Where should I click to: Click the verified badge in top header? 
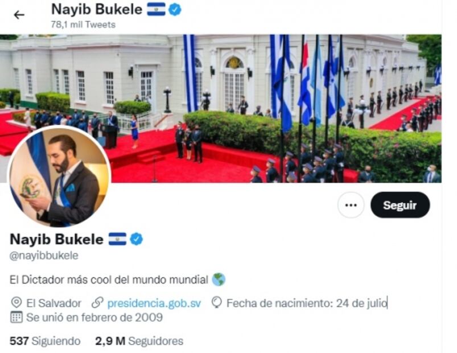pos(175,9)
